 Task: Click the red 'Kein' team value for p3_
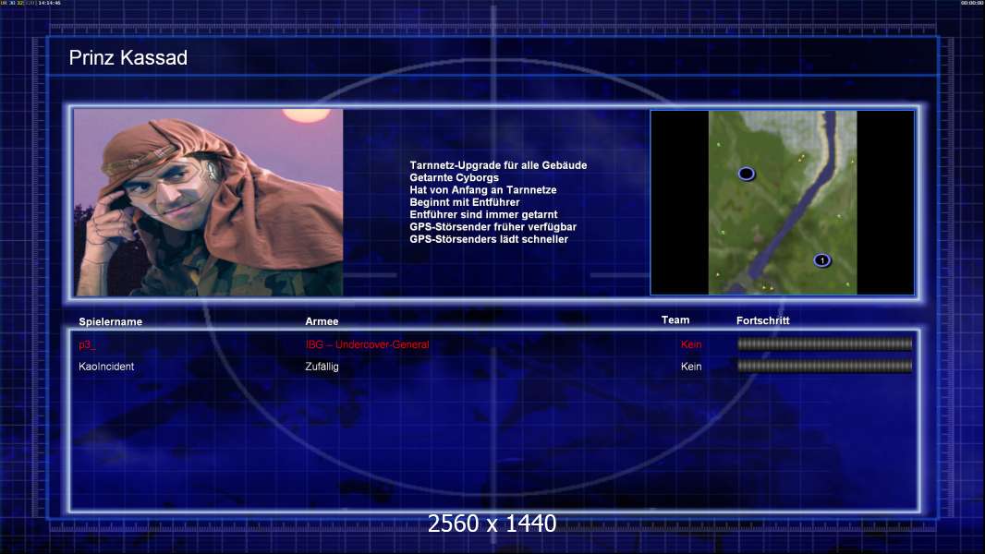[691, 344]
